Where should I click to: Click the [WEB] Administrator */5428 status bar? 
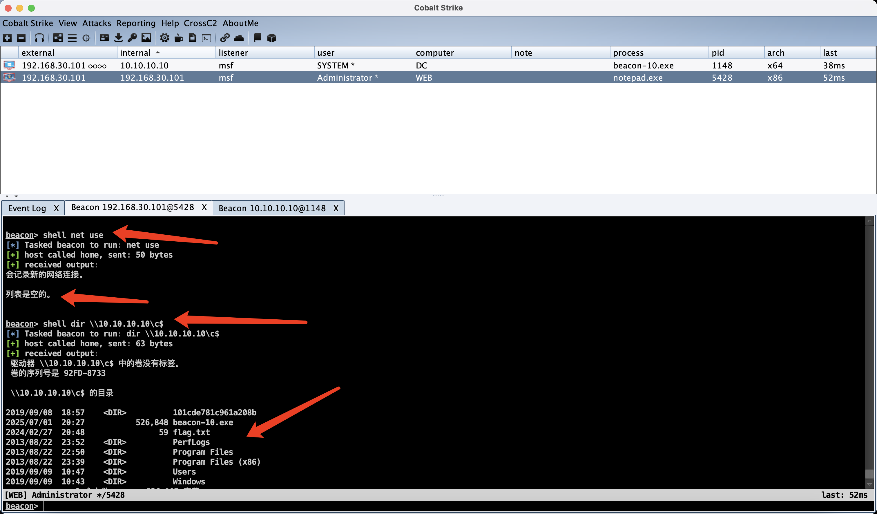[x=438, y=495]
